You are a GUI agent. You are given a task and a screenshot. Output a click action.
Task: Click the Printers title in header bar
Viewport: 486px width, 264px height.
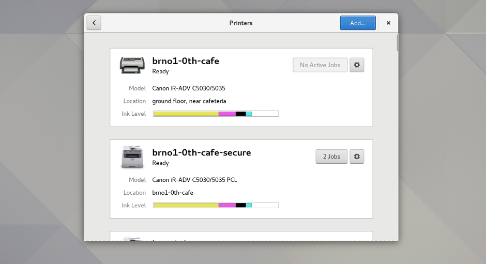pos(241,23)
